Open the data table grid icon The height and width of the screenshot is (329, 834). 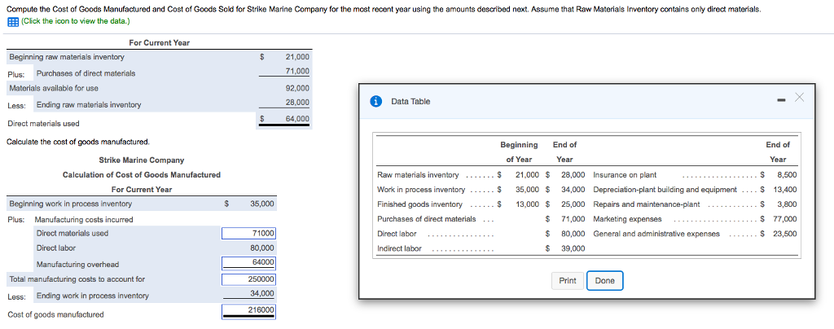(x=12, y=21)
